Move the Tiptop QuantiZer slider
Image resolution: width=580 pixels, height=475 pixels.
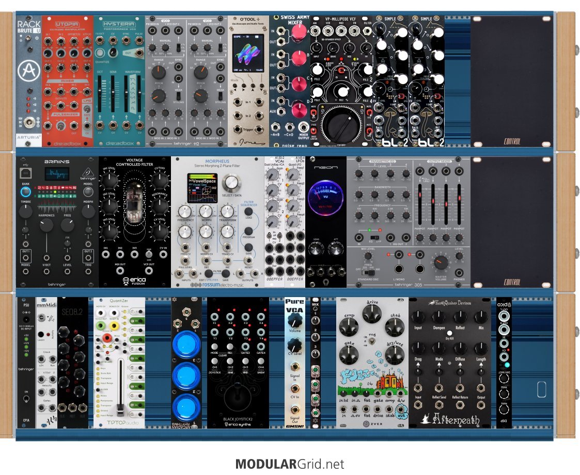120,387
